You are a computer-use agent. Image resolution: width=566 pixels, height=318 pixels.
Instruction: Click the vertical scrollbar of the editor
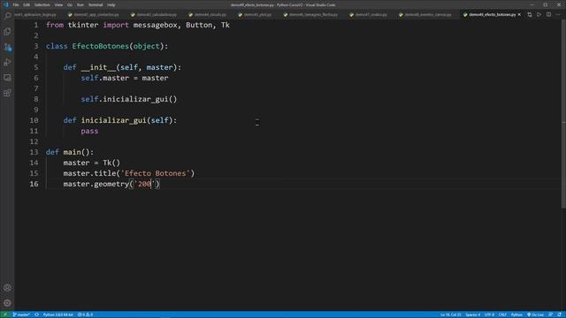tap(563, 114)
